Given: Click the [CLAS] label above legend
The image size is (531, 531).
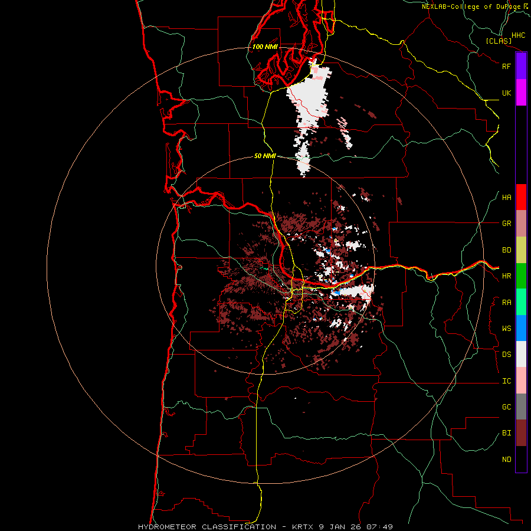Looking at the screenshot, I should [499, 41].
